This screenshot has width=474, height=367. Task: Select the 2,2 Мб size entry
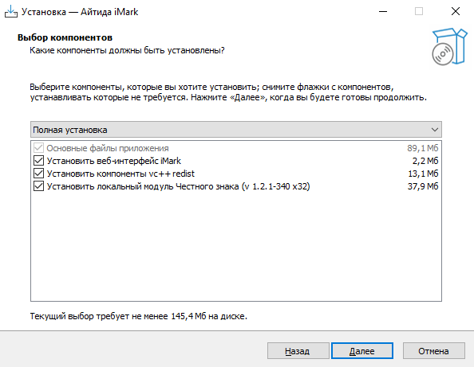425,161
